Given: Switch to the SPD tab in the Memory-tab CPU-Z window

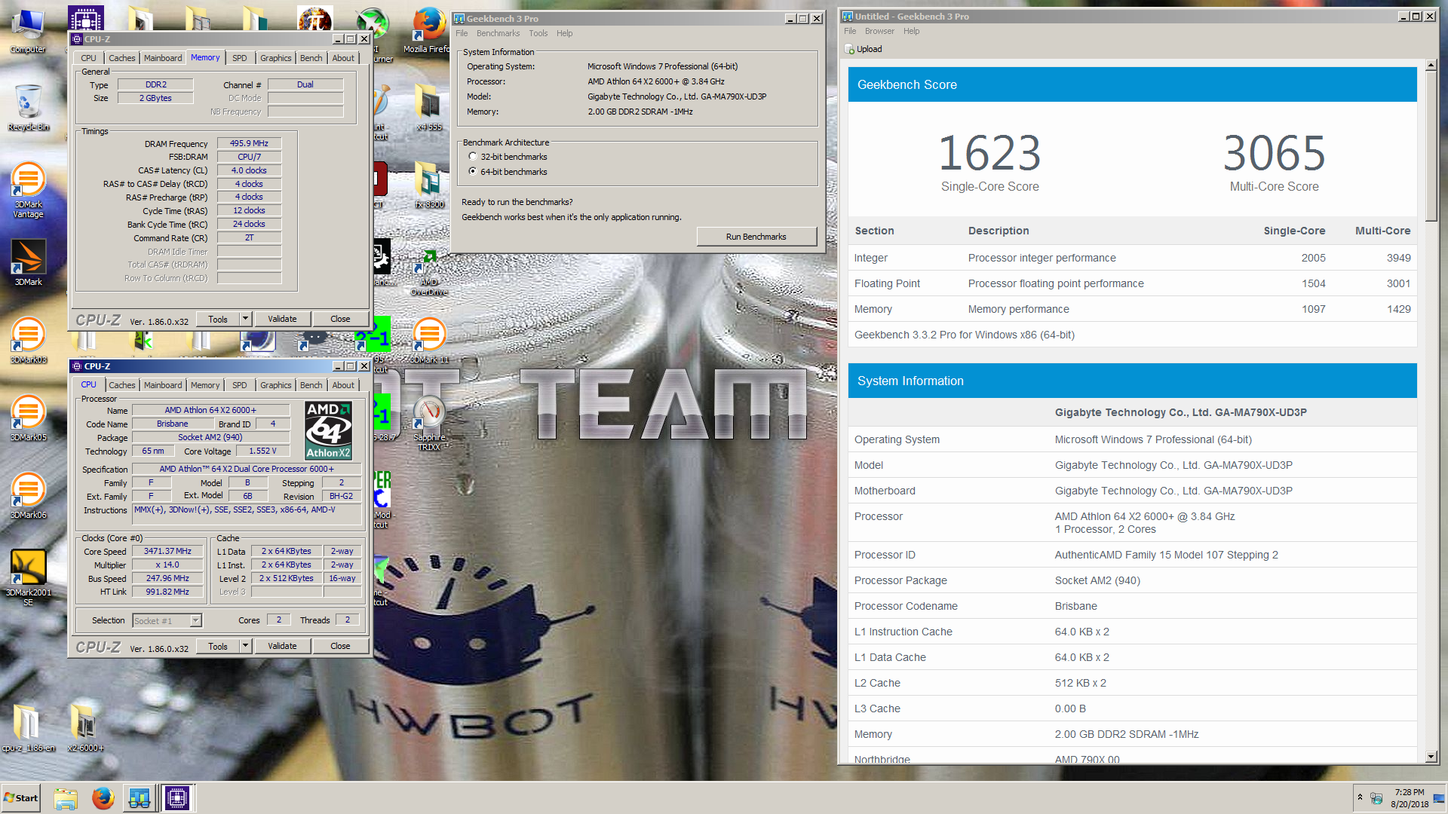Looking at the screenshot, I should [240, 58].
